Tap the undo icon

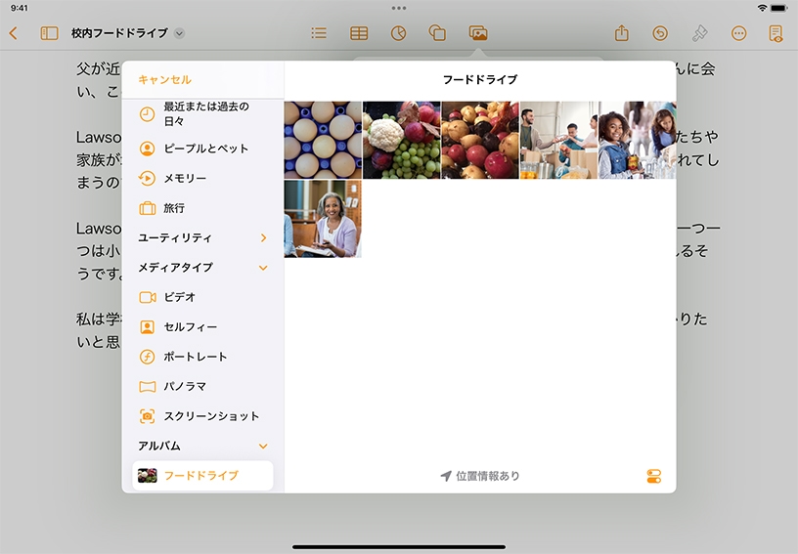pyautogui.click(x=660, y=33)
